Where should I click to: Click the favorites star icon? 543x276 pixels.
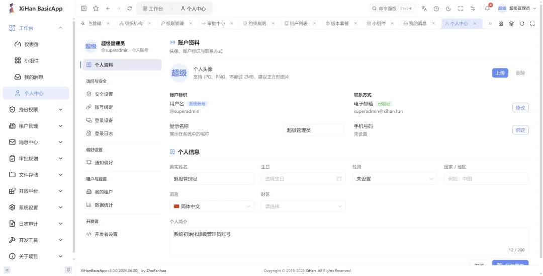pos(96,9)
